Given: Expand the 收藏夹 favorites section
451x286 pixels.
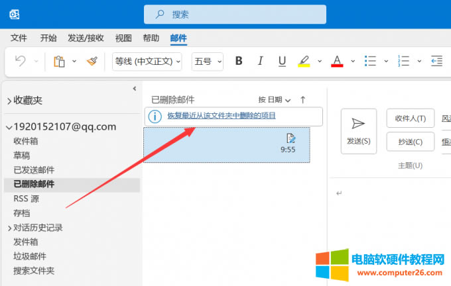Looking at the screenshot, I should [9, 101].
